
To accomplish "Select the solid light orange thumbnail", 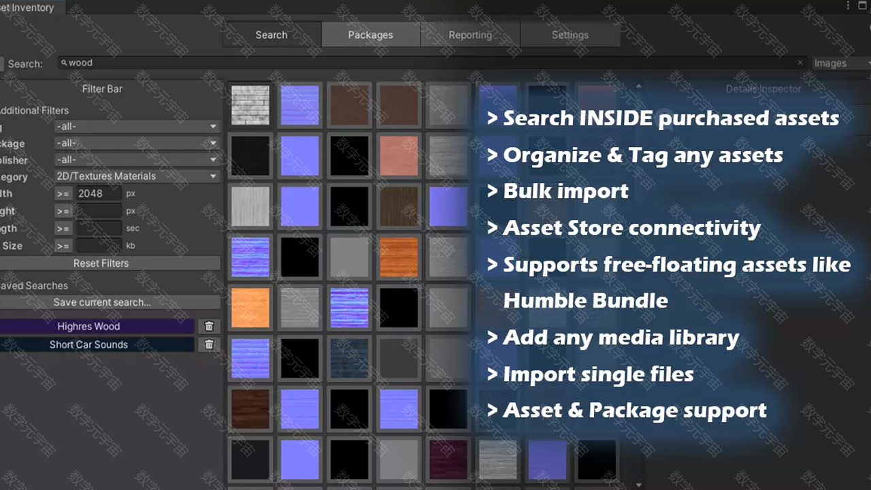I will (250, 308).
